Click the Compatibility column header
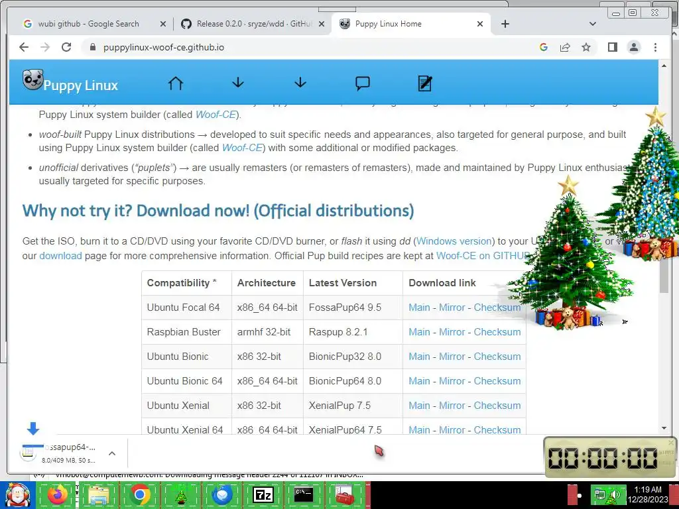This screenshot has width=679, height=509. coord(186,283)
